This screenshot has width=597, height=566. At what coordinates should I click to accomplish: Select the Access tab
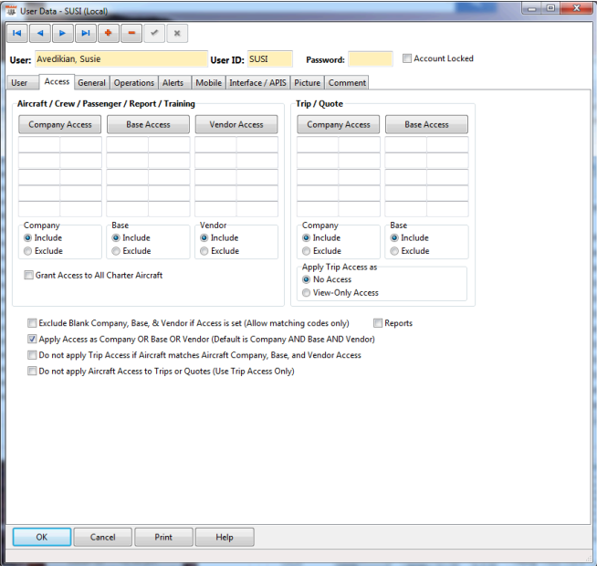click(x=57, y=82)
